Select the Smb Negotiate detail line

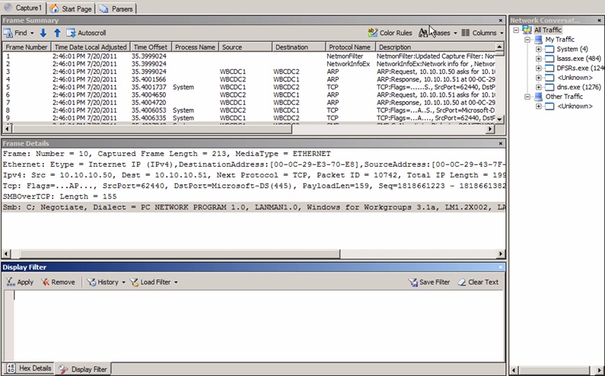click(253, 207)
